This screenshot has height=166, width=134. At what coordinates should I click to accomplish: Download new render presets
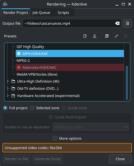[95, 36]
